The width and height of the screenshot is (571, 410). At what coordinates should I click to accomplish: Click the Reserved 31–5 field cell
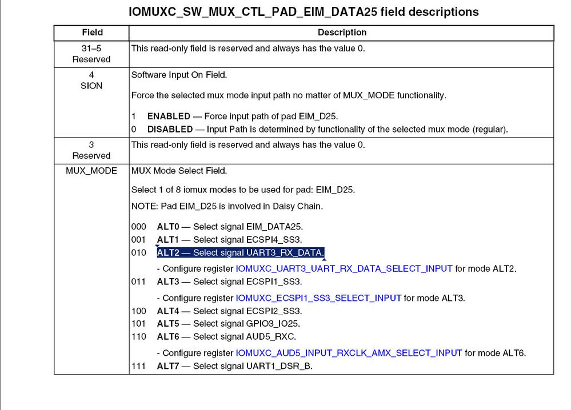(x=91, y=54)
